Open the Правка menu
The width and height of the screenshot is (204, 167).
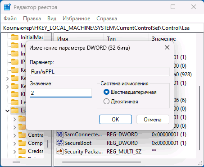[32, 19]
